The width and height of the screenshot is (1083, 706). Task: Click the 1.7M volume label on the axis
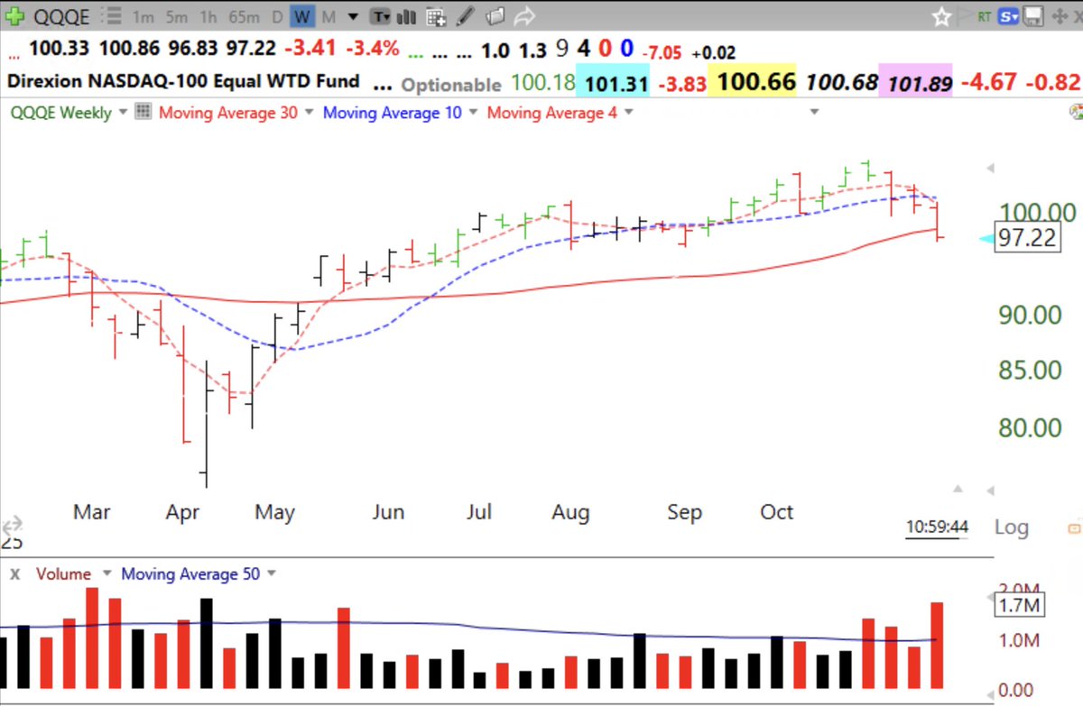[x=1020, y=603]
